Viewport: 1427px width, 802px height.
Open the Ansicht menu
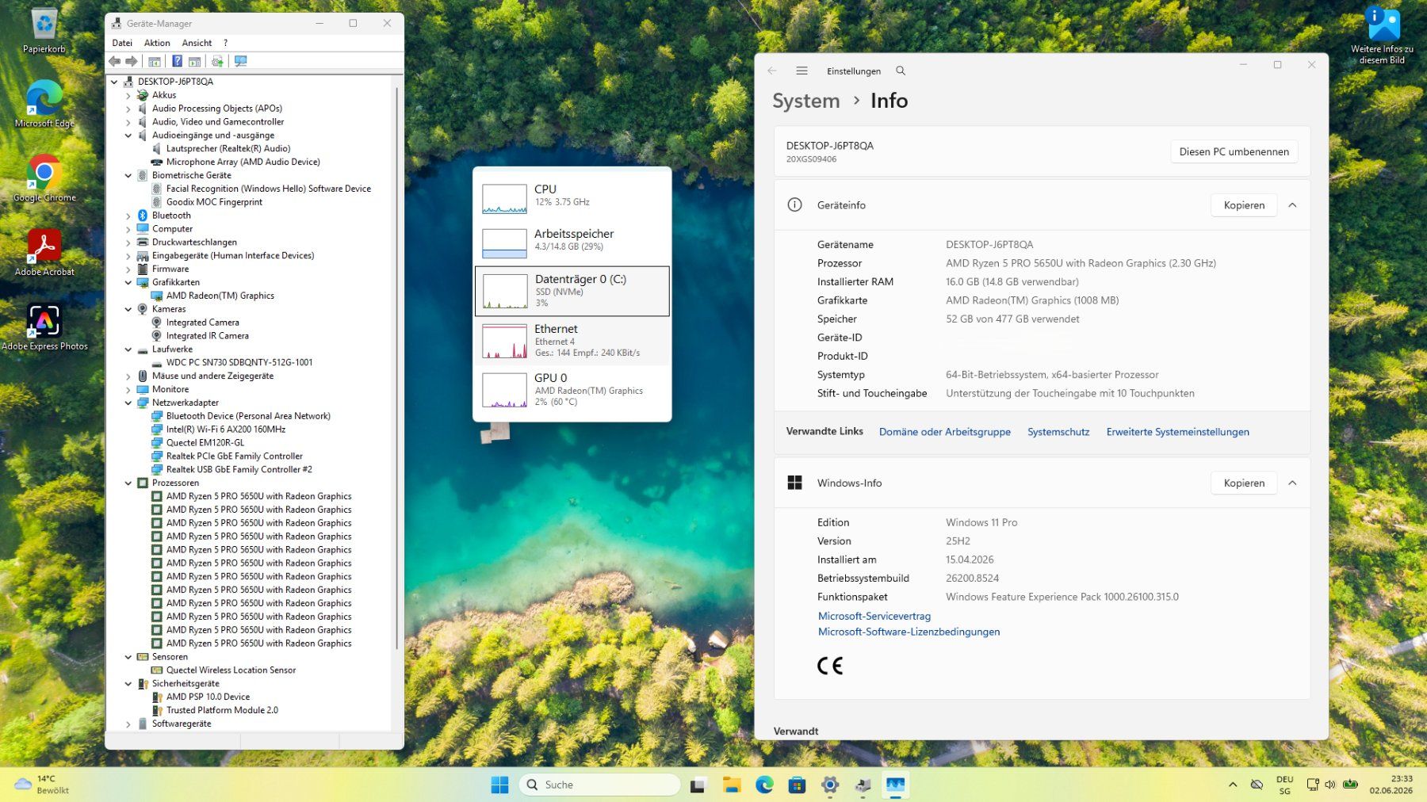pos(197,43)
